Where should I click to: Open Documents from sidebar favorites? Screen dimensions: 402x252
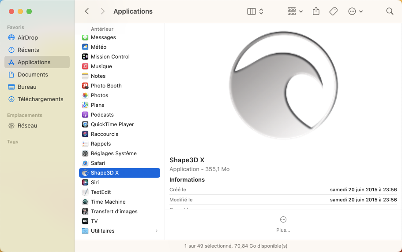(x=33, y=75)
